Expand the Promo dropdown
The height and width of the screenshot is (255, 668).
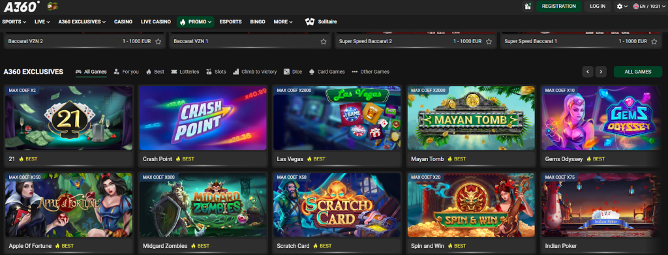(x=196, y=22)
